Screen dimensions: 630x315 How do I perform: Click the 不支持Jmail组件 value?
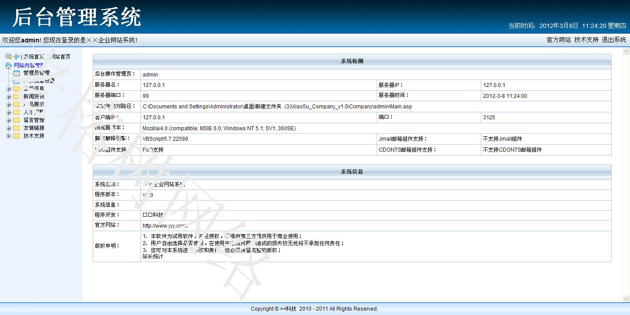(x=503, y=139)
